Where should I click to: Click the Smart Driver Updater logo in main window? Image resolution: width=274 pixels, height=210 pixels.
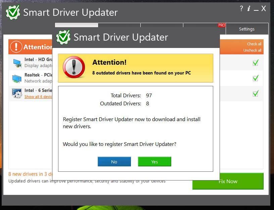[13, 12]
